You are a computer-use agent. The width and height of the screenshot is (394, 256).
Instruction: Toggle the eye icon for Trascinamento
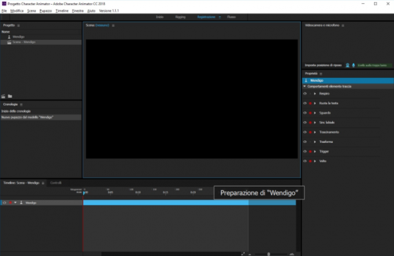[305, 132]
